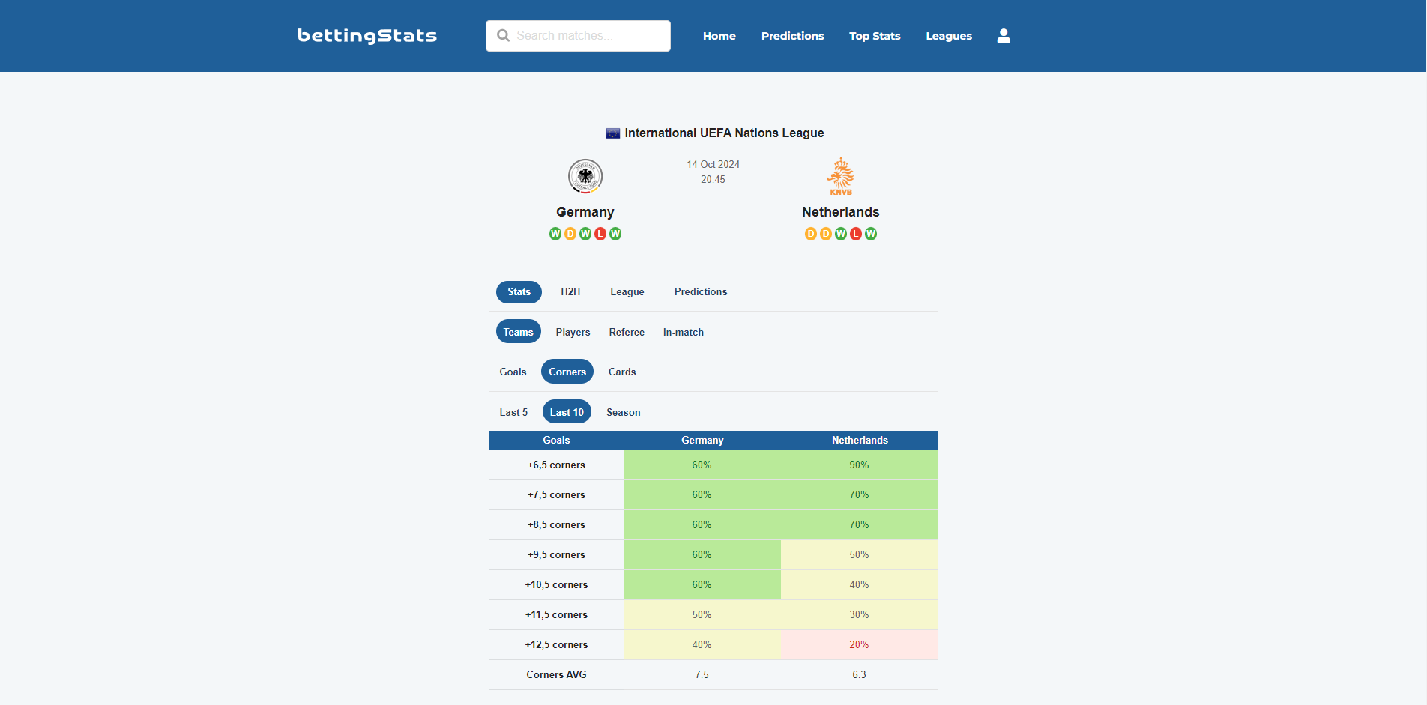Click Netherlands 50% cell for +9,5

click(860, 555)
